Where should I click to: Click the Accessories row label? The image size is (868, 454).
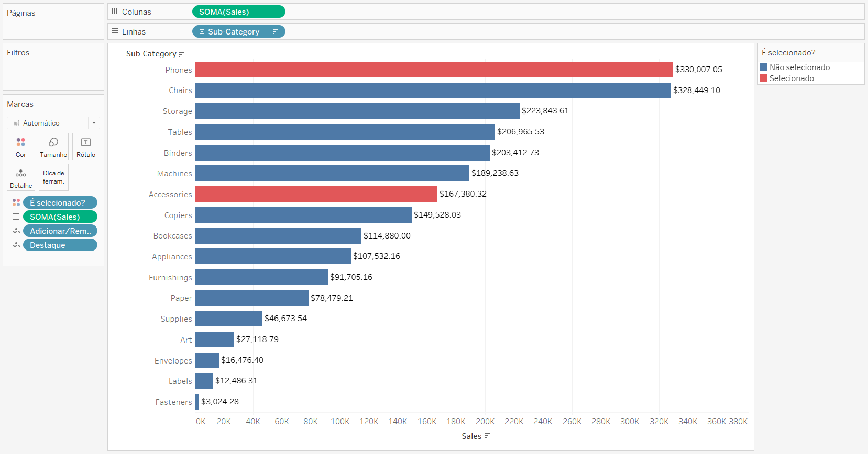170,194
